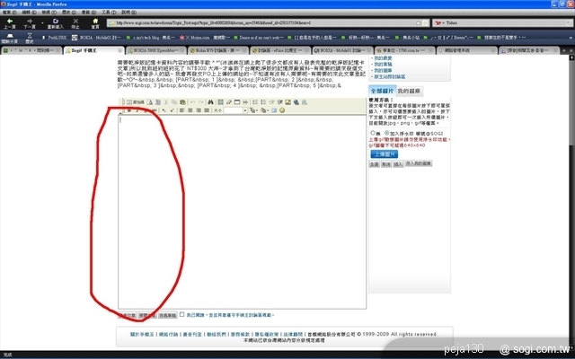Select the 全部圖片 tab
The height and width of the screenshot is (359, 575).
[381, 91]
